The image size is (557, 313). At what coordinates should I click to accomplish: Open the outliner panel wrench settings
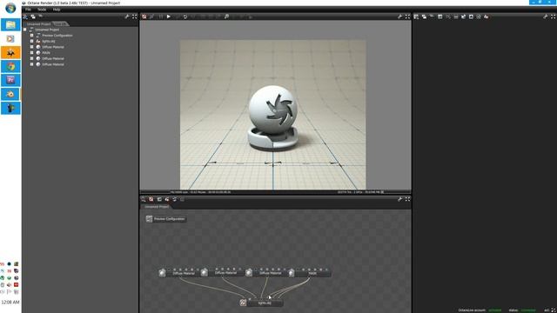(x=127, y=17)
